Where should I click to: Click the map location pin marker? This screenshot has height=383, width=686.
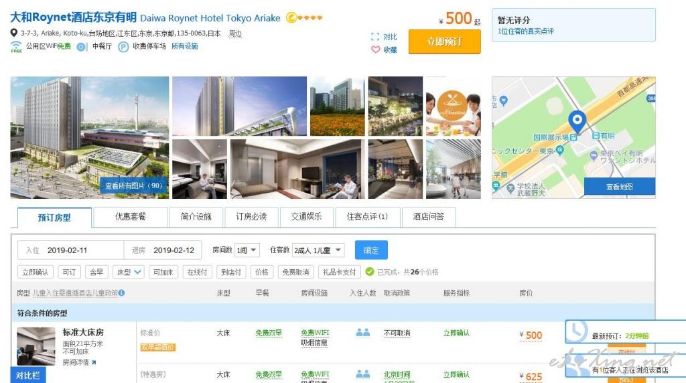coord(577,122)
